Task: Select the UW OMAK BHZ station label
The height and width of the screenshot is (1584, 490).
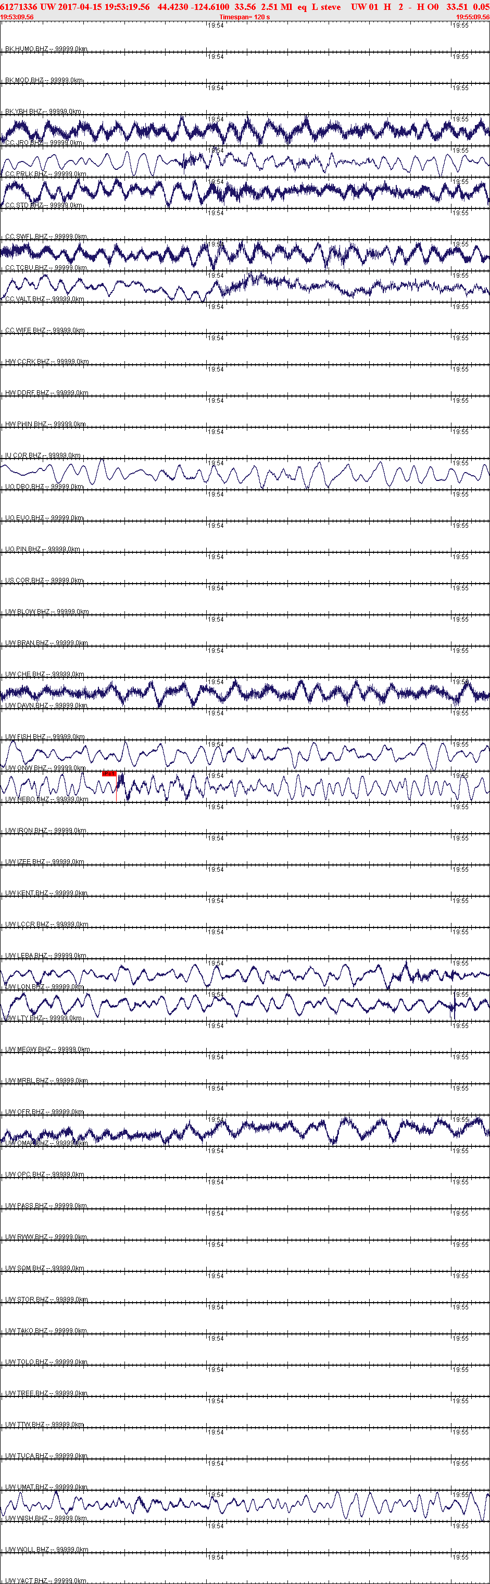Action: (47, 1143)
